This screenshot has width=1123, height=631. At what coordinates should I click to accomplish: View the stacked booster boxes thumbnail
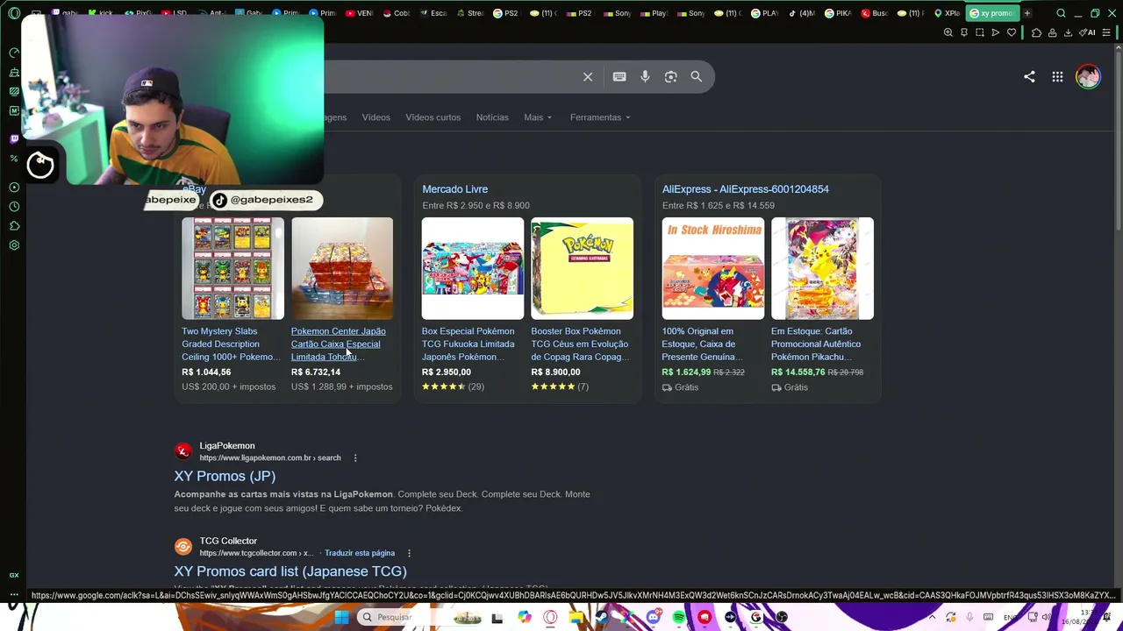[x=342, y=268]
